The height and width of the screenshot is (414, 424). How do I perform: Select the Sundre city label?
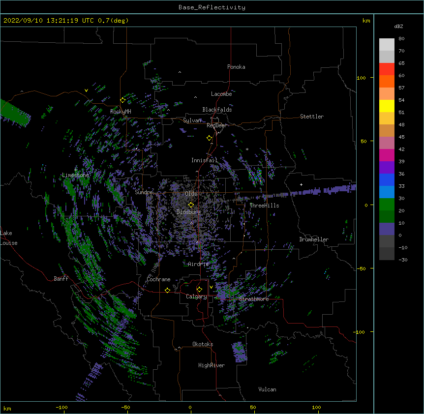pos(144,192)
